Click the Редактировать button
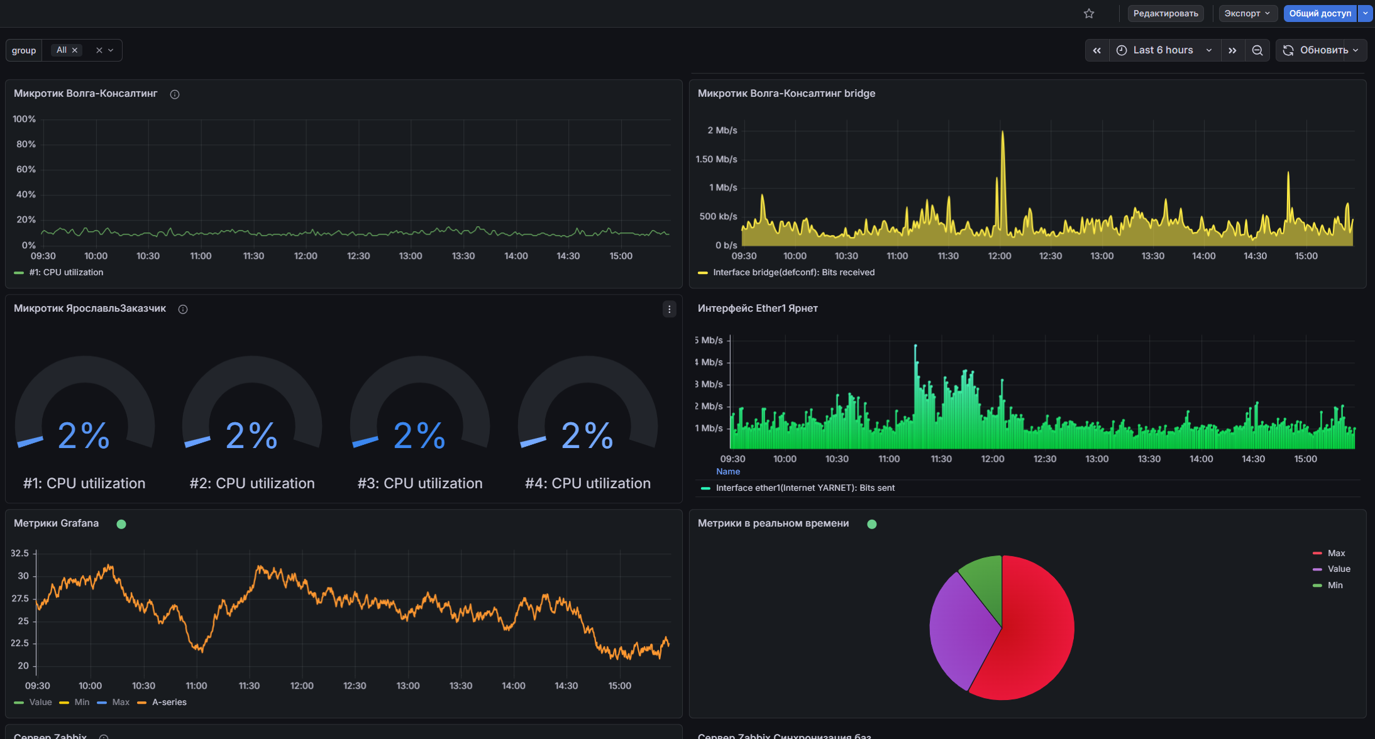Screen dimensions: 1375x739 pyautogui.click(x=1165, y=13)
